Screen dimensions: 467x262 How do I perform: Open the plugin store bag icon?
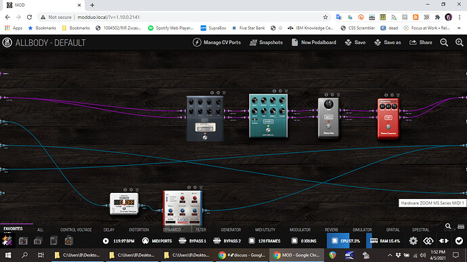[69, 240]
